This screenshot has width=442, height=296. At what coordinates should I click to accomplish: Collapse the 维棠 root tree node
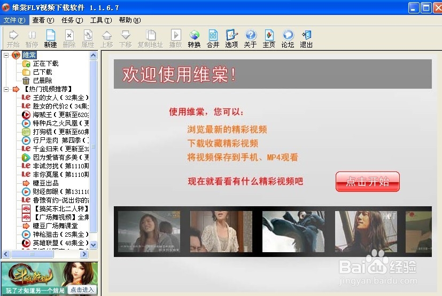[6, 55]
